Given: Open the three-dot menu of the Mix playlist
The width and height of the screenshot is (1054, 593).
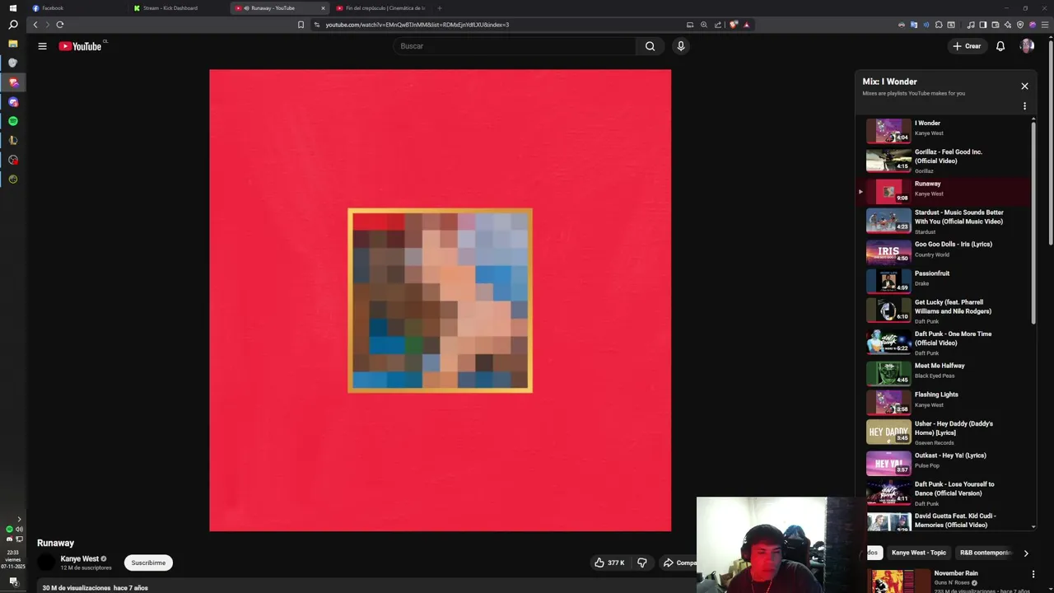Looking at the screenshot, I should (x=1024, y=106).
